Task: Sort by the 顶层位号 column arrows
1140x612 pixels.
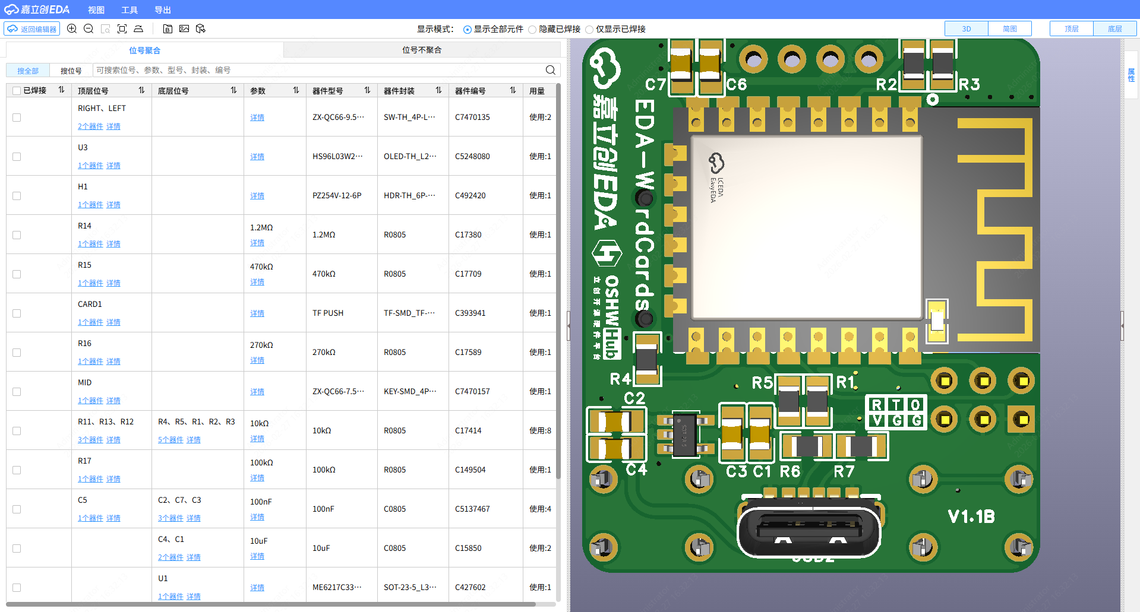Action: click(x=141, y=90)
